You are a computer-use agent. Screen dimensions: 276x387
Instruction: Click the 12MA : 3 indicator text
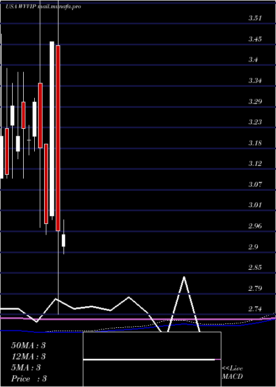[28, 357]
